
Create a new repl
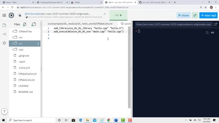tap(208, 15)
